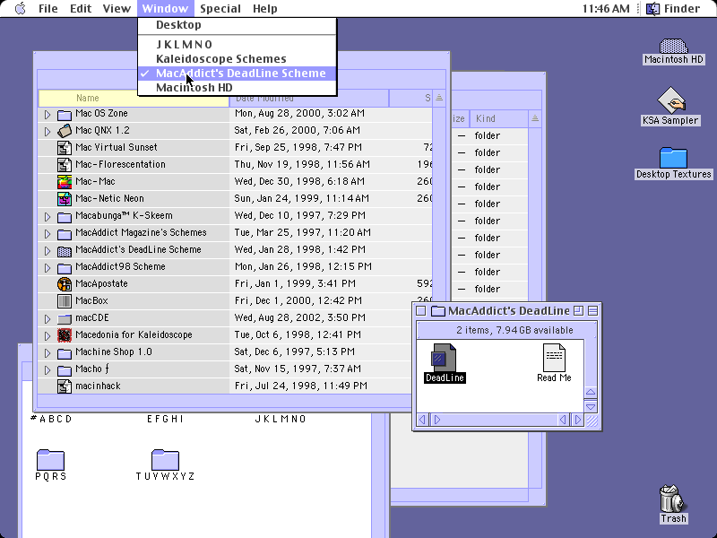Click scroll up arrow in DeadLine window

pos(591,392)
